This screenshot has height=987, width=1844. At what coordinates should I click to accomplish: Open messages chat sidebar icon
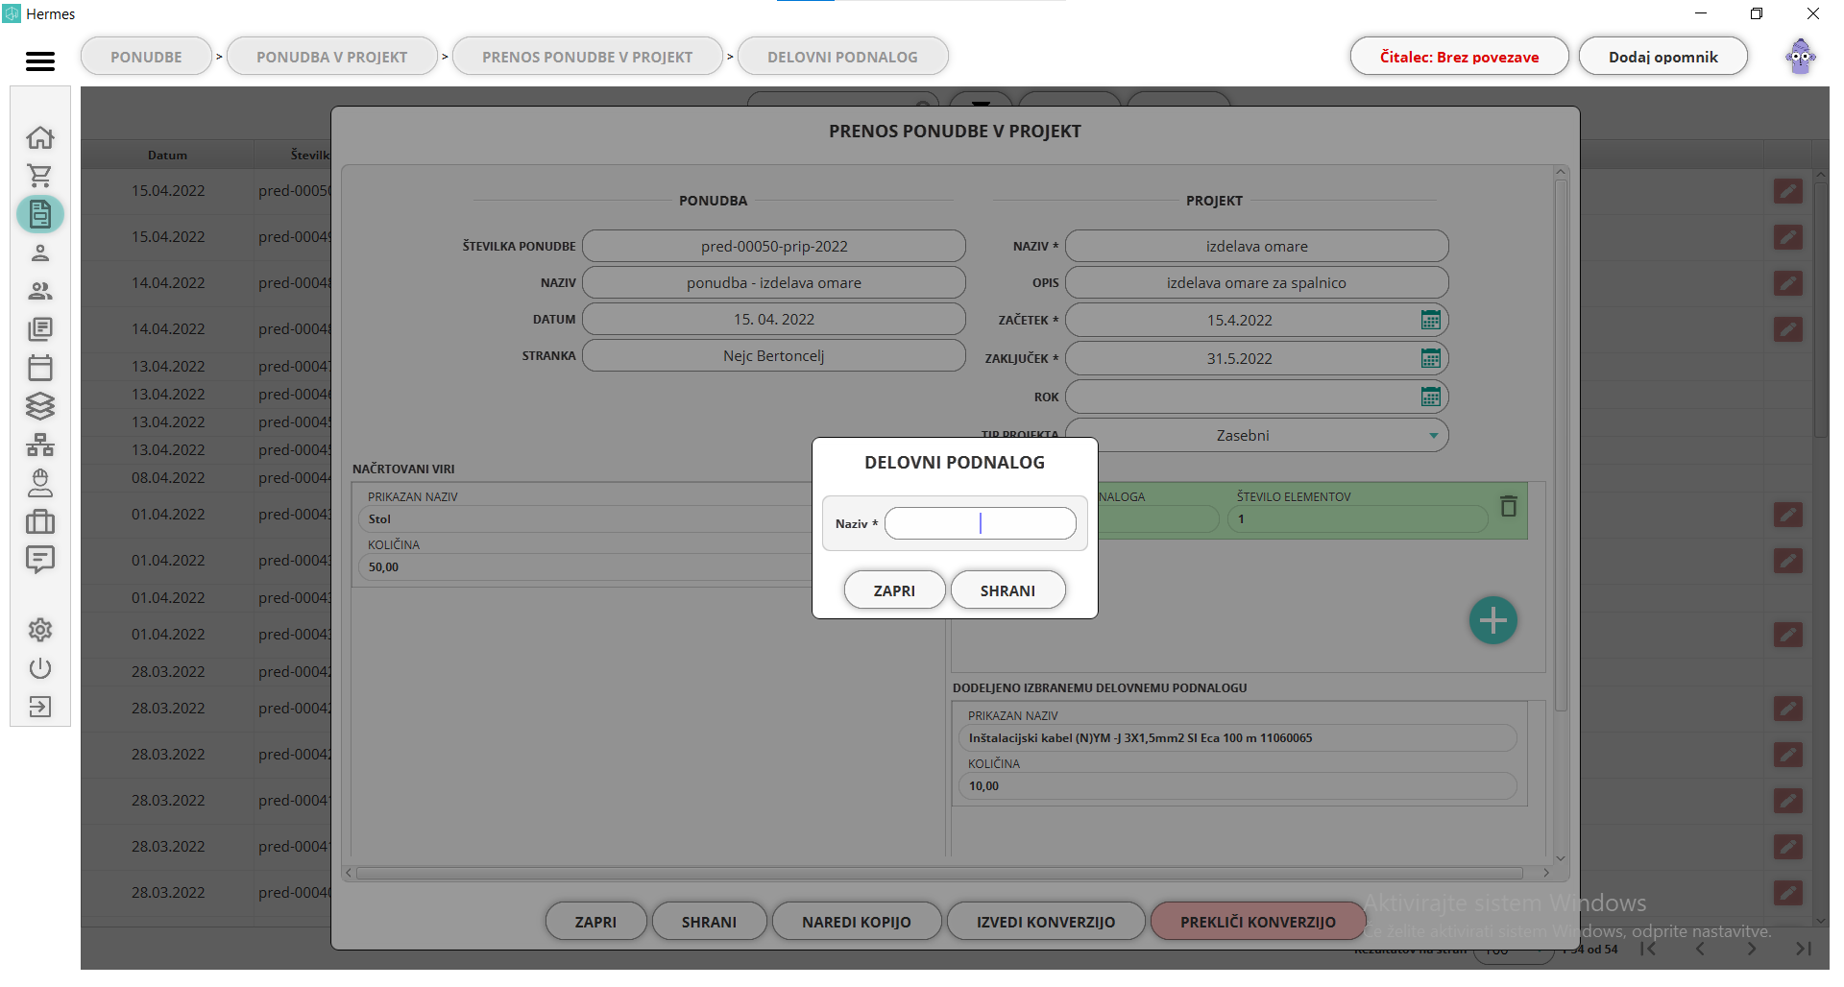40,560
